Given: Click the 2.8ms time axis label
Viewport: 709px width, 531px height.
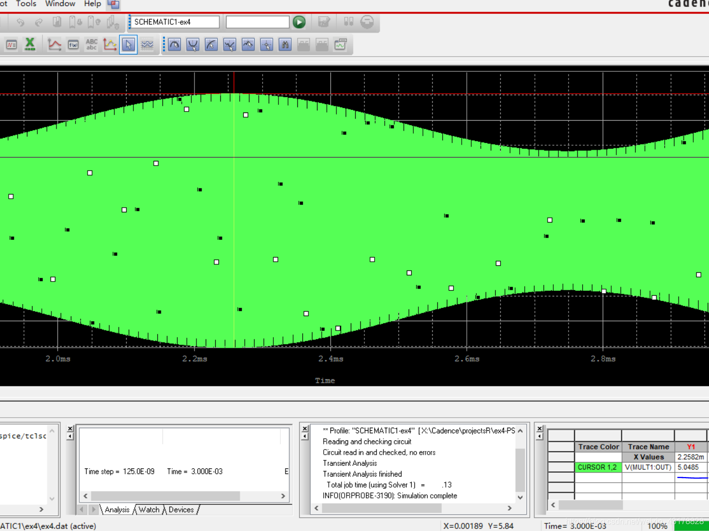Looking at the screenshot, I should point(603,359).
